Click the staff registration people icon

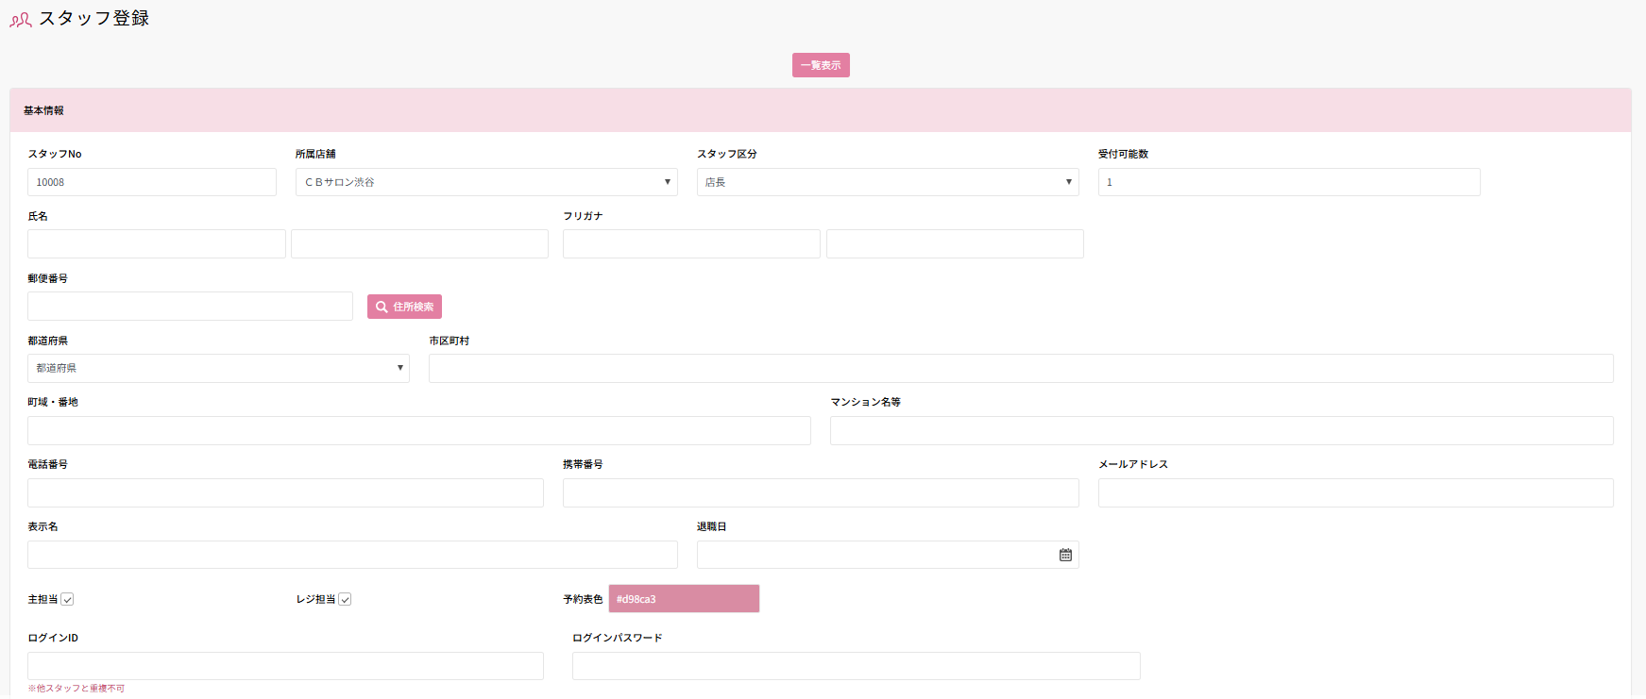click(x=20, y=20)
